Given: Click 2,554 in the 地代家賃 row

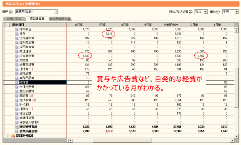Looking at the screenshot, I should tap(178, 100).
